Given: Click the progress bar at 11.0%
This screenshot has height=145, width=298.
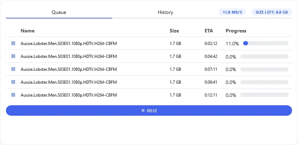Looking at the screenshot, I should 265,44.
